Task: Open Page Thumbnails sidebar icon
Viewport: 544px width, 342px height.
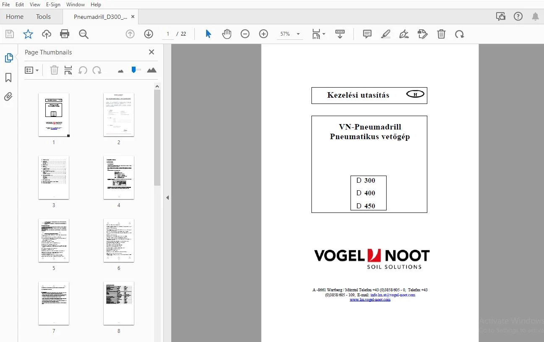Action: [8, 58]
